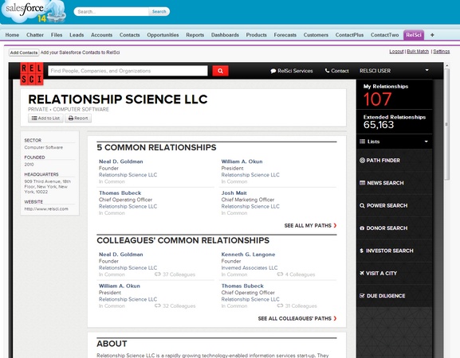Click the red magnifier search button
The height and width of the screenshot is (358, 460).
(x=220, y=71)
